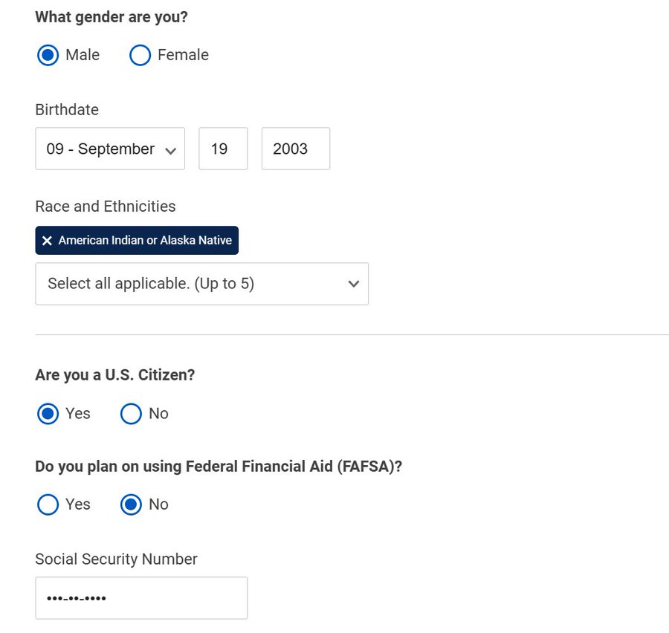
Task: Choose Yes for Federal Financial Aid
Action: 48,504
